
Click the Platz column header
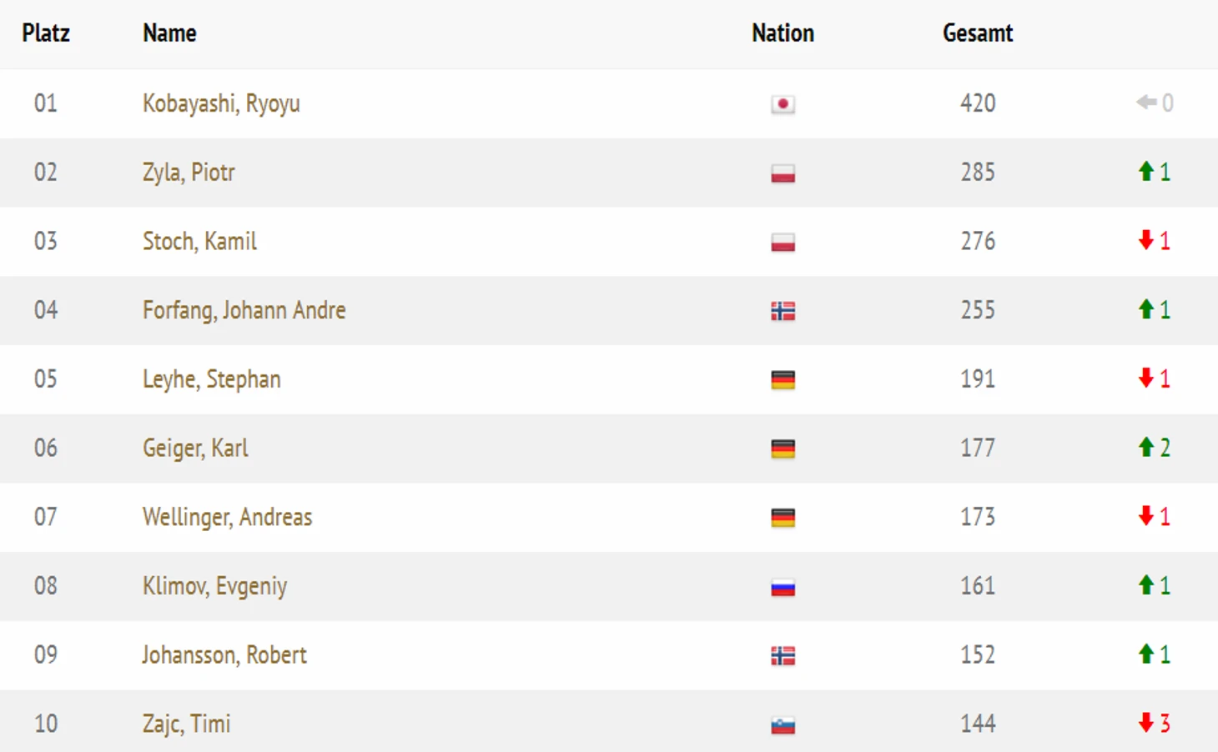(x=46, y=33)
